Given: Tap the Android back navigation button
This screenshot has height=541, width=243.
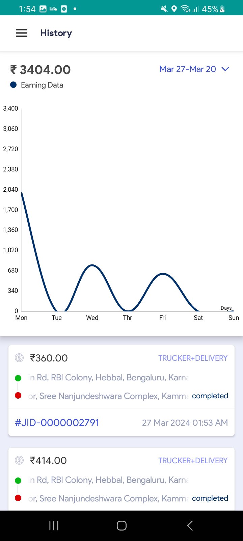Looking at the screenshot, I should [x=190, y=525].
